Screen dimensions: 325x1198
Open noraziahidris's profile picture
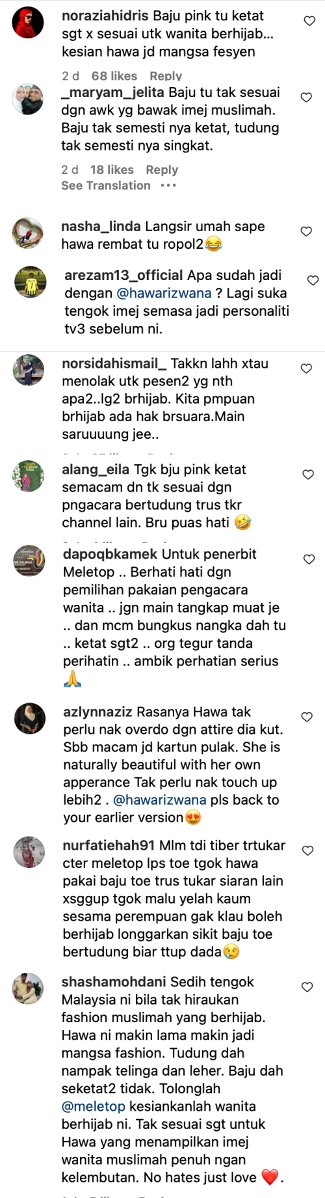(x=29, y=23)
